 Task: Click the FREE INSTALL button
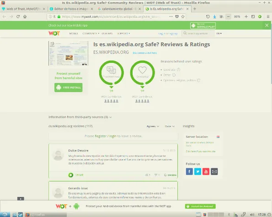pos(69,88)
